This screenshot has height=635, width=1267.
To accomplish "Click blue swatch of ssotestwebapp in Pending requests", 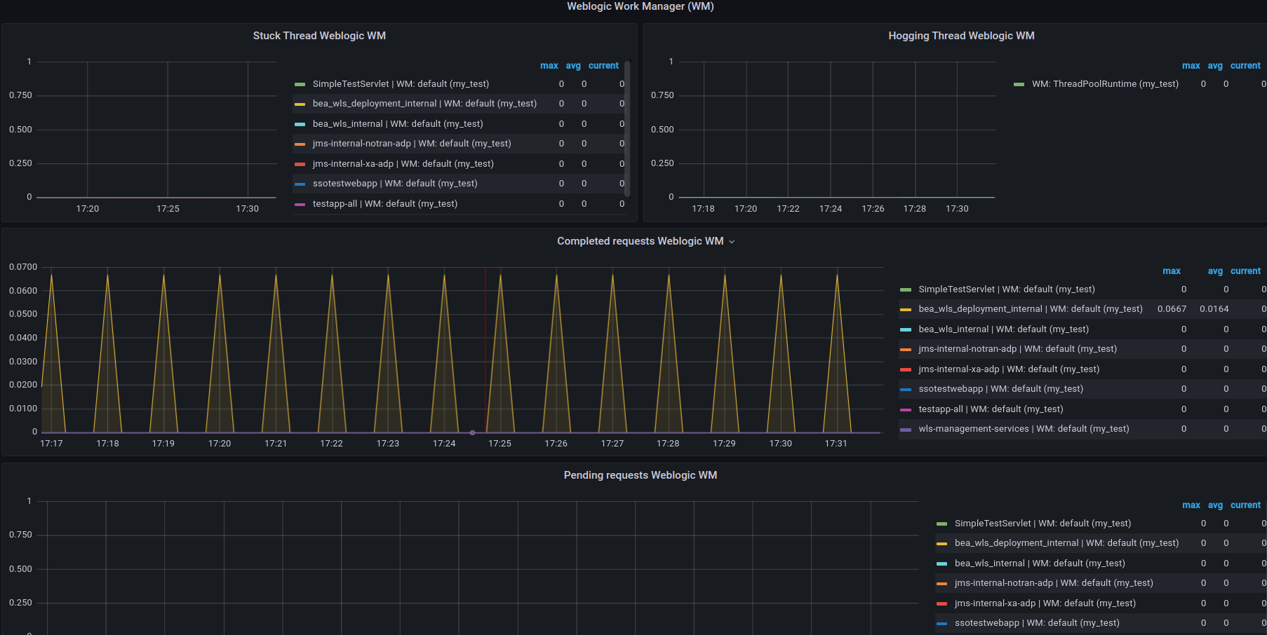I will 941,623.
